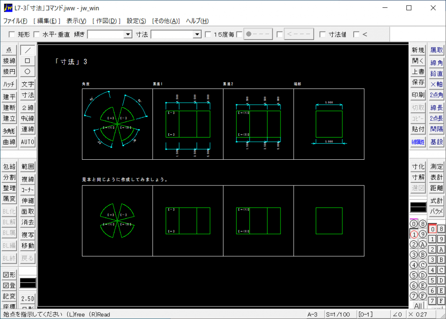Screen dimensions: 446x319
Task: Select the 寸法 dimension tool
Action: pos(27,95)
